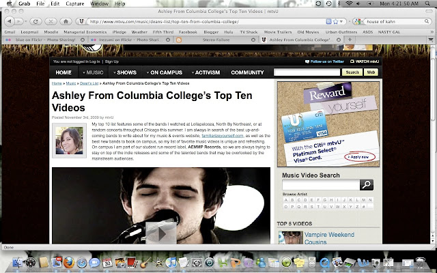Open the Edit menu
This screenshot has width=437, height=273.
(55, 3)
